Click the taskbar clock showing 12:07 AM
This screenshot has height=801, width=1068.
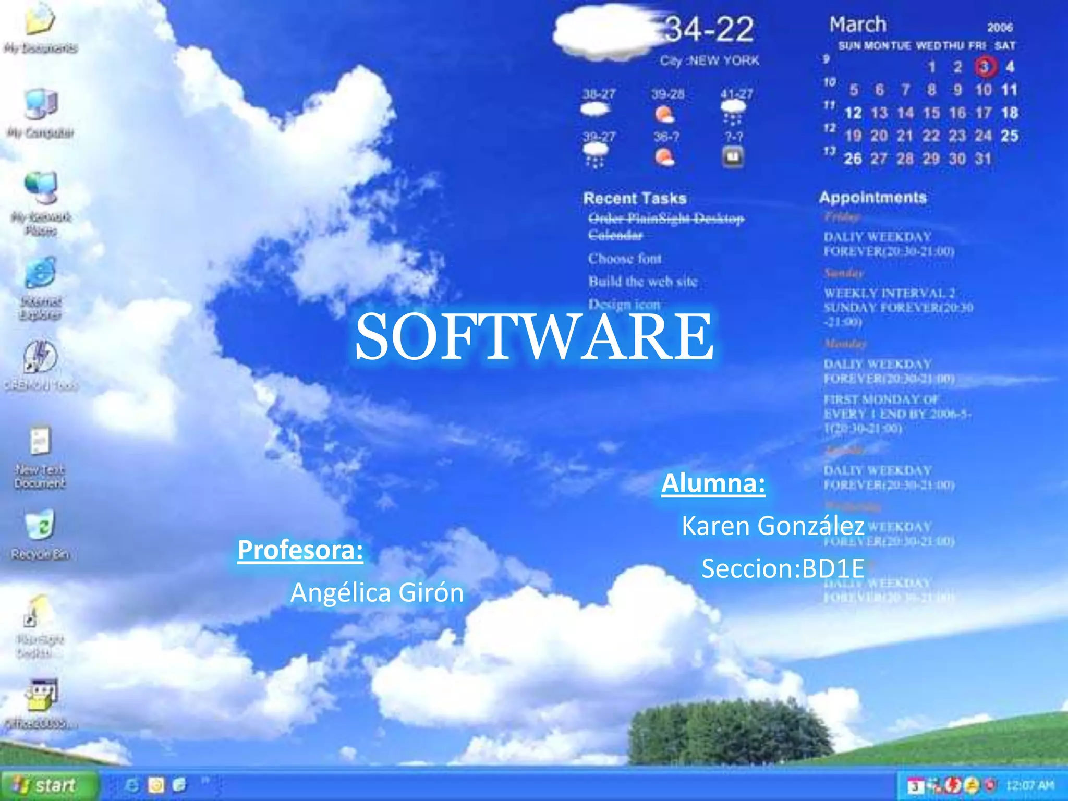[1030, 785]
